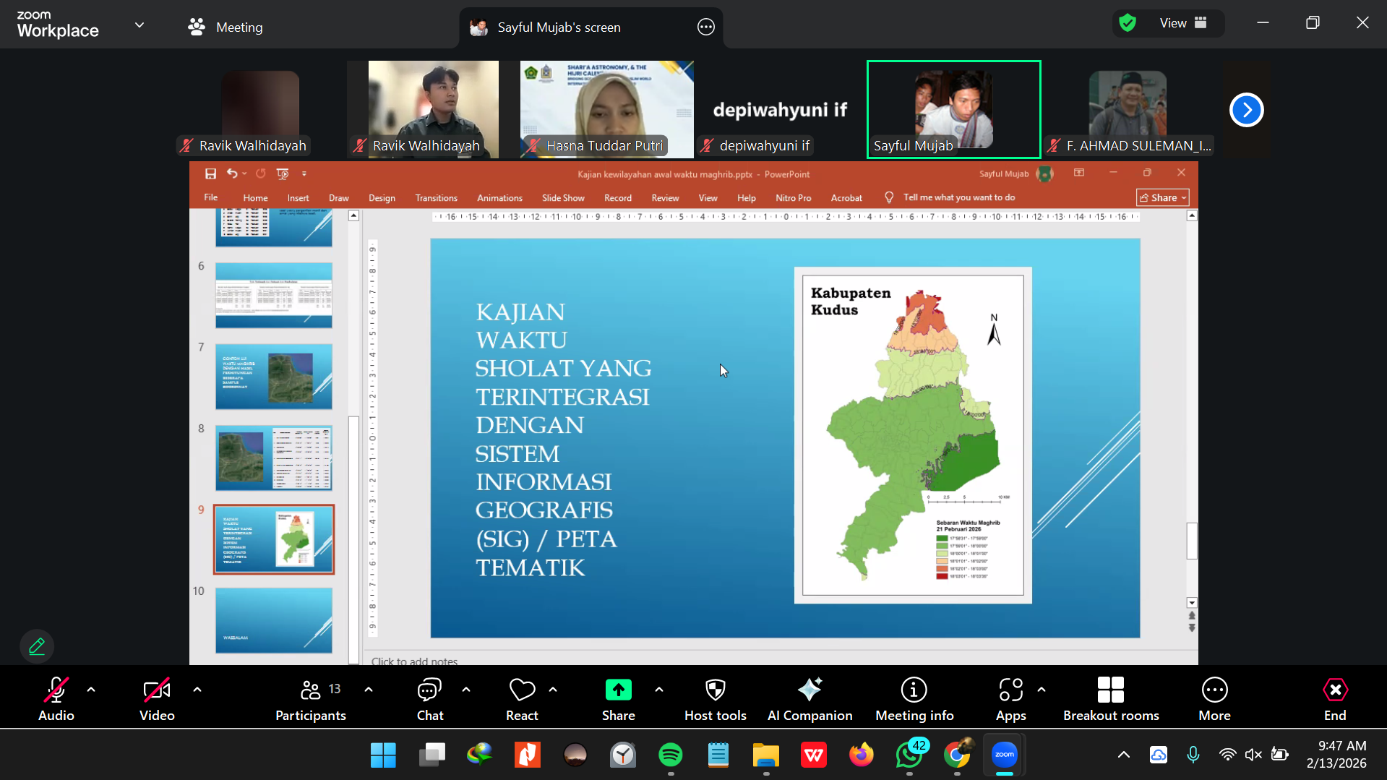Click the annotate pencil icon
1387x780 pixels.
tap(37, 646)
